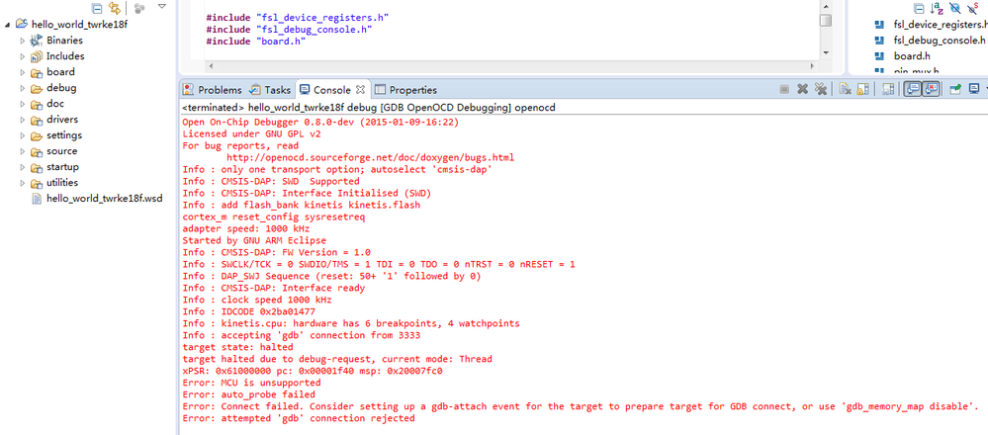988x435 pixels.
Task: Expand the drivers folder arrow
Action: [22, 120]
